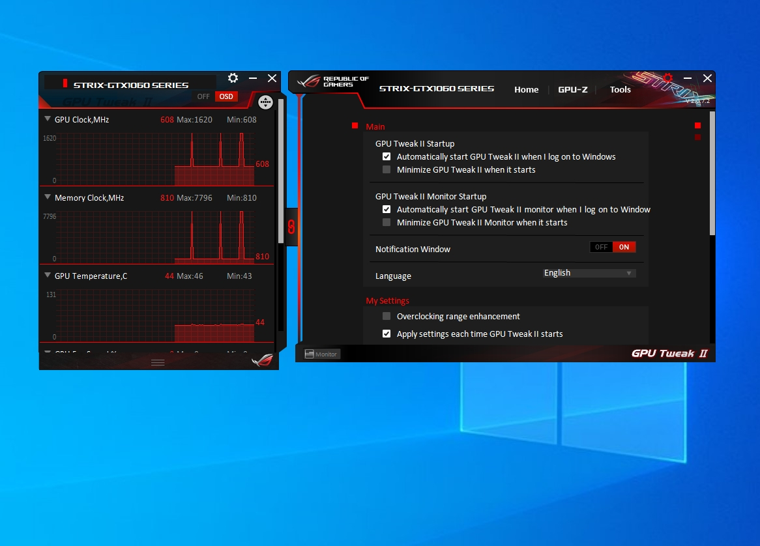Viewport: 760px width, 546px height.
Task: Collapse the GPU Clock,MHz graph
Action: click(x=48, y=119)
